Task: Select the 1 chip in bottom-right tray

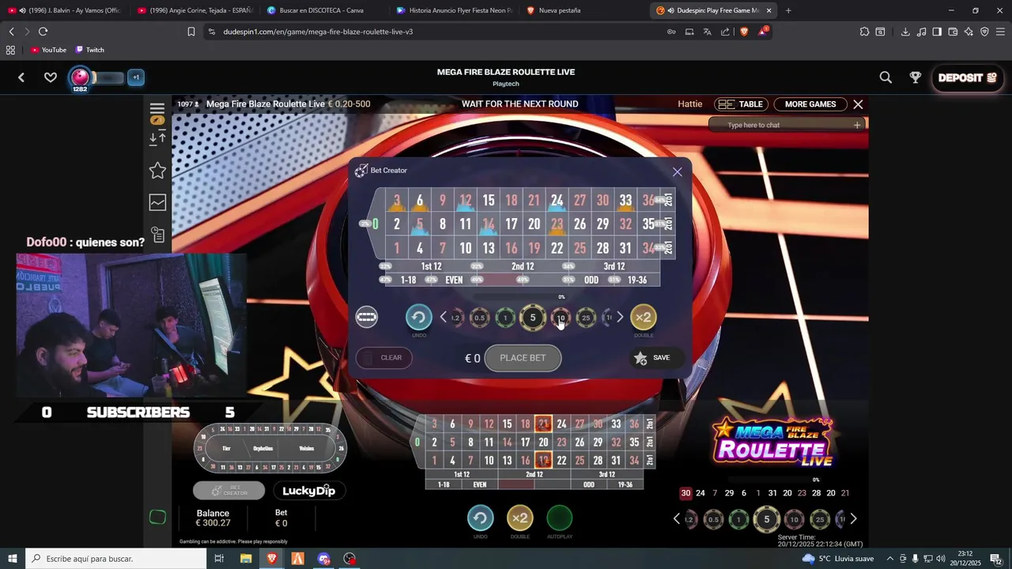Action: 738,519
